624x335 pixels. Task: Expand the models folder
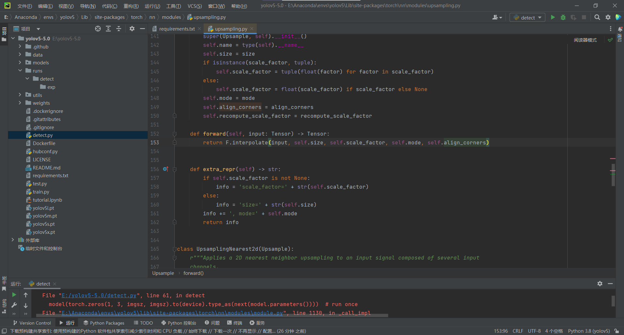[20, 62]
